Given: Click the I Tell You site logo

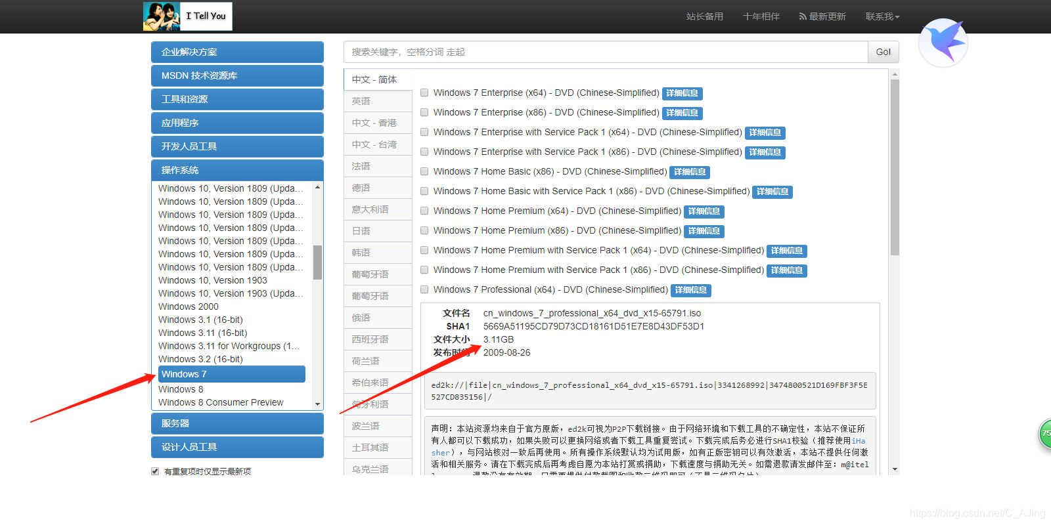Looking at the screenshot, I should (188, 16).
